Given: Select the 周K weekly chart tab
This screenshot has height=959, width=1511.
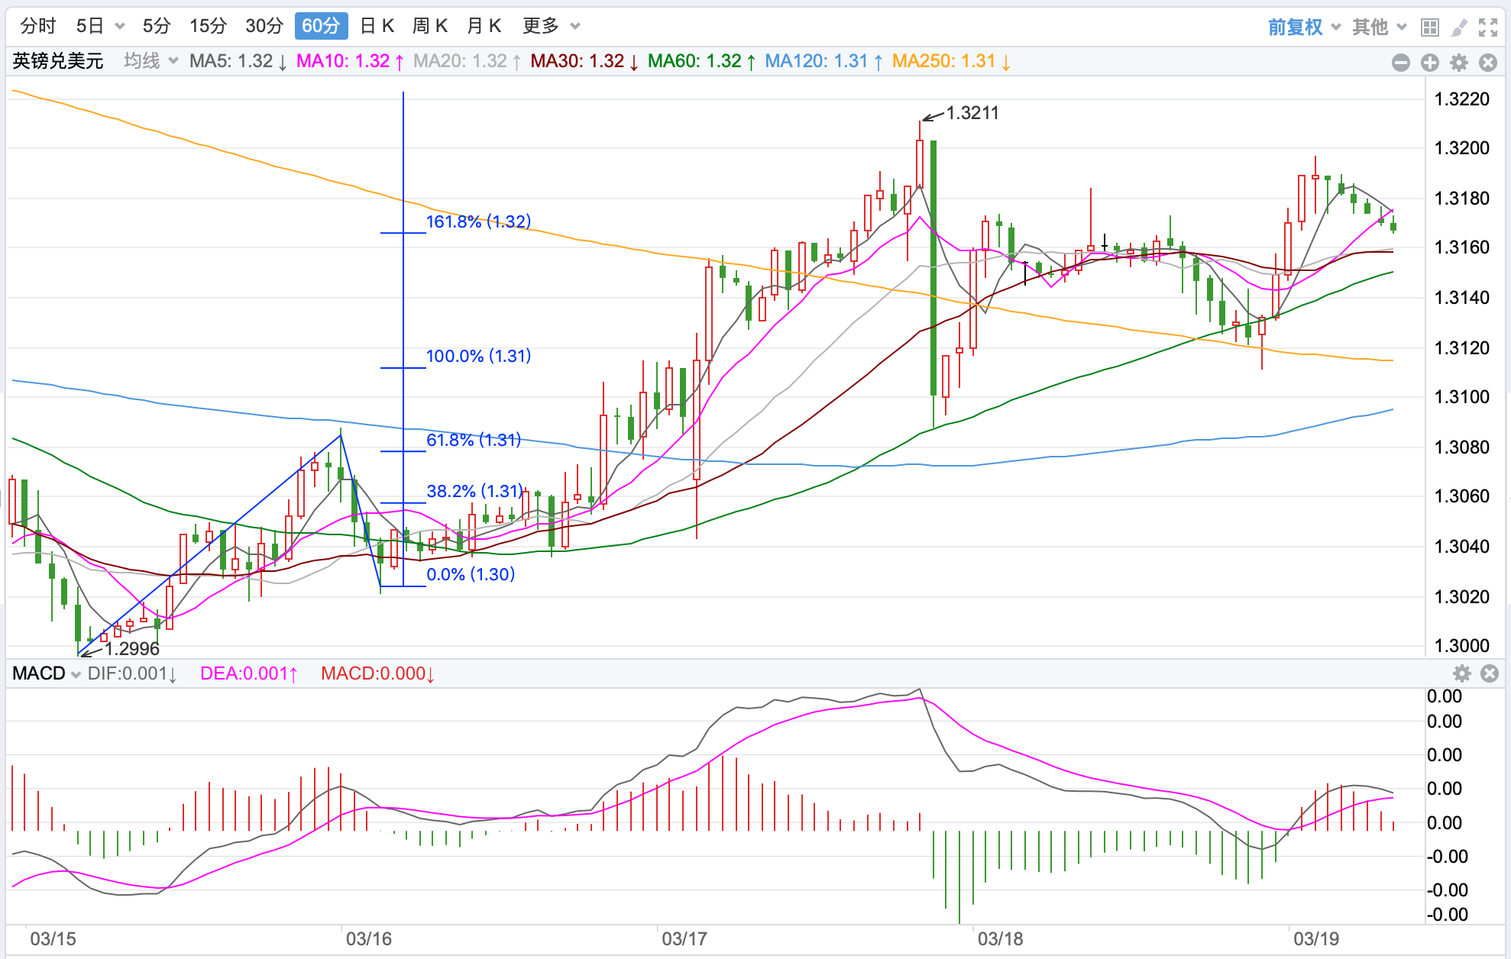Looking at the screenshot, I should (429, 26).
